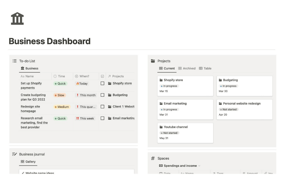Open the When? column header menu
Screen dimensions: 285x177
[82, 76]
